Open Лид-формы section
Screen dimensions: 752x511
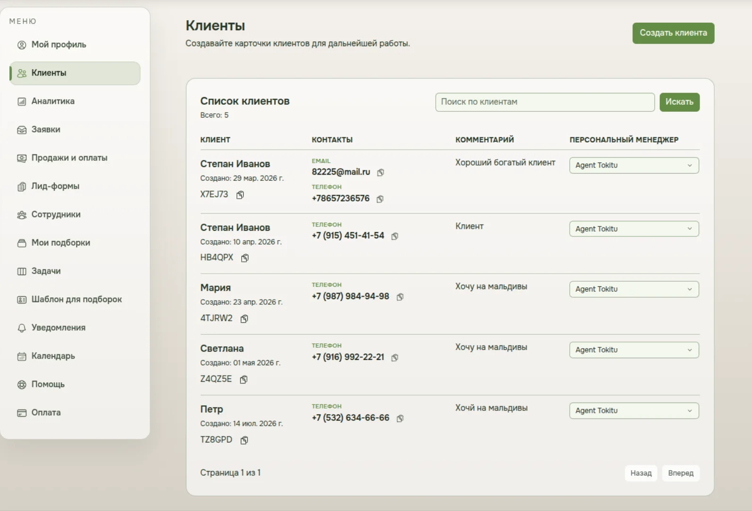tap(75, 186)
